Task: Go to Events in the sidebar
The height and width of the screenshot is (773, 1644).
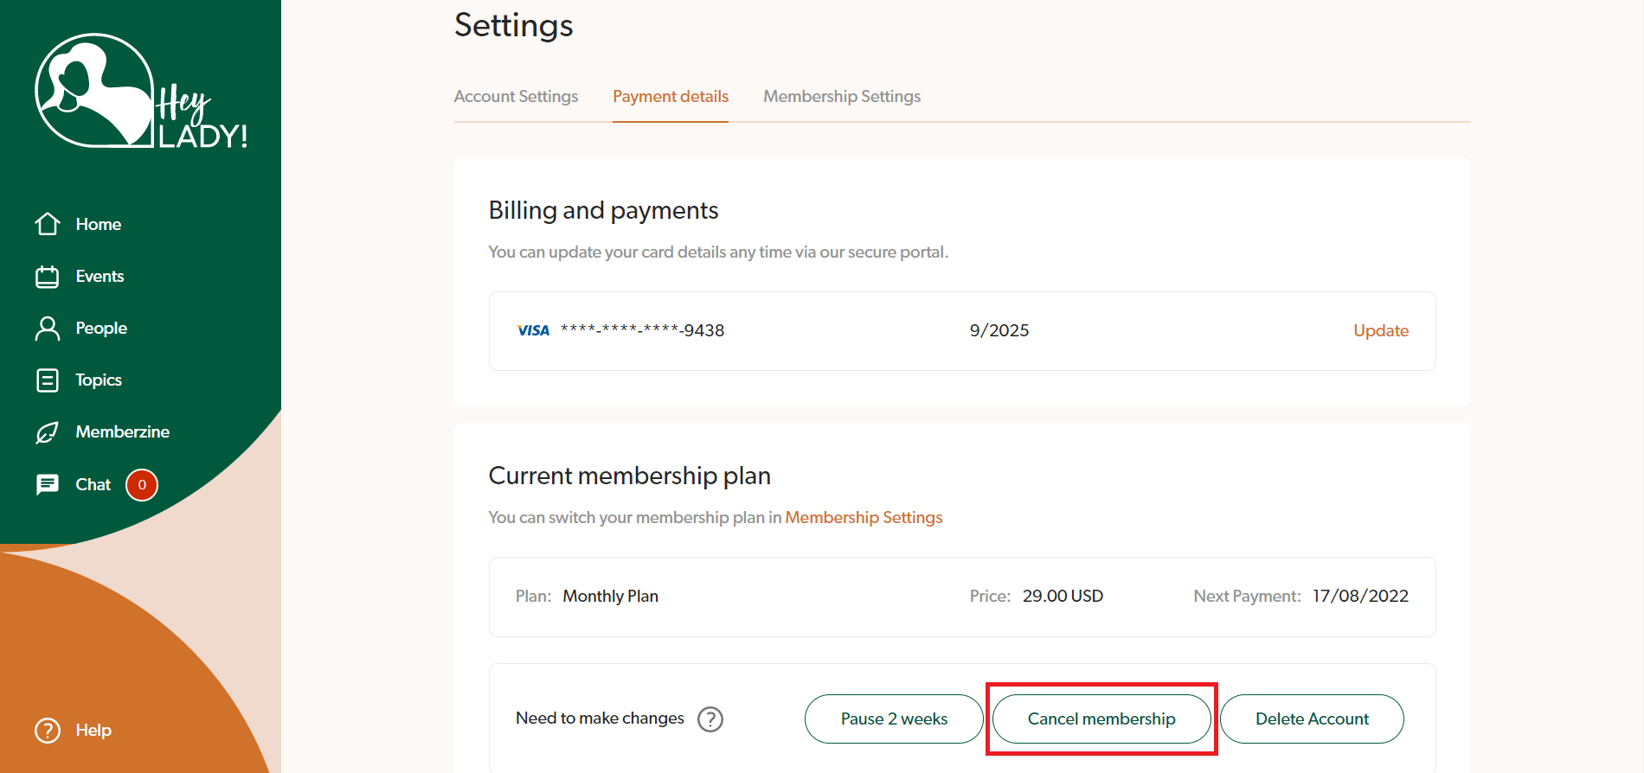Action: click(x=100, y=276)
